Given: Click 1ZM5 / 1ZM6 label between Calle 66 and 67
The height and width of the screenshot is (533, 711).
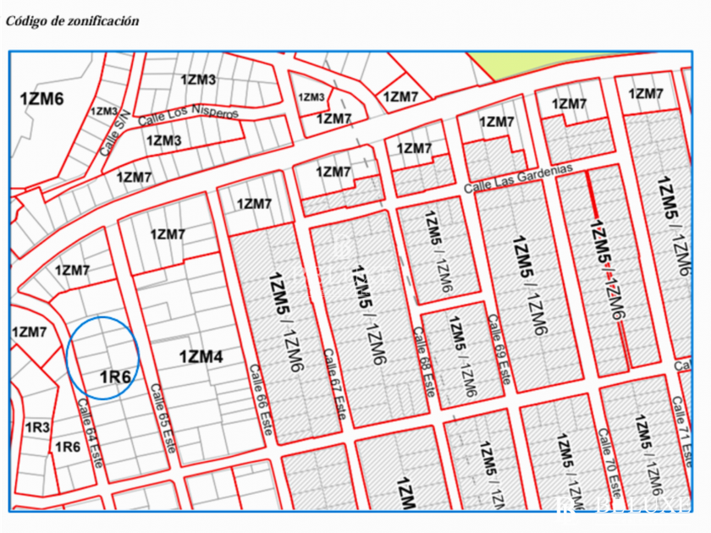Looking at the screenshot, I should pos(287,321).
